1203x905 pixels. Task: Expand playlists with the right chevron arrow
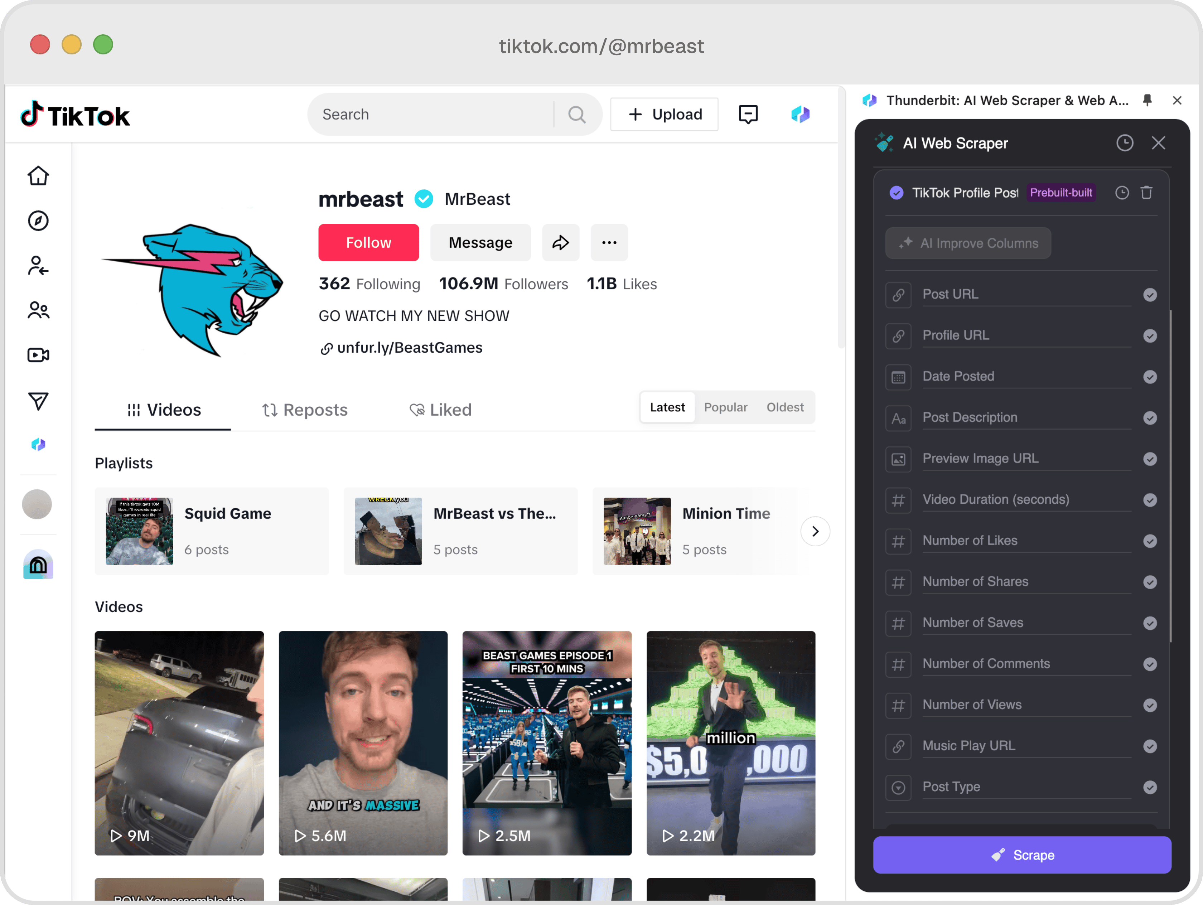click(x=815, y=531)
